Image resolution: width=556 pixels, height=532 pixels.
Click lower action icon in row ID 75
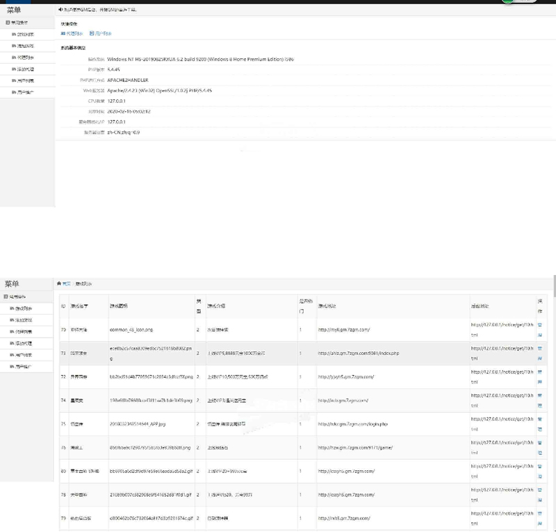click(540, 429)
